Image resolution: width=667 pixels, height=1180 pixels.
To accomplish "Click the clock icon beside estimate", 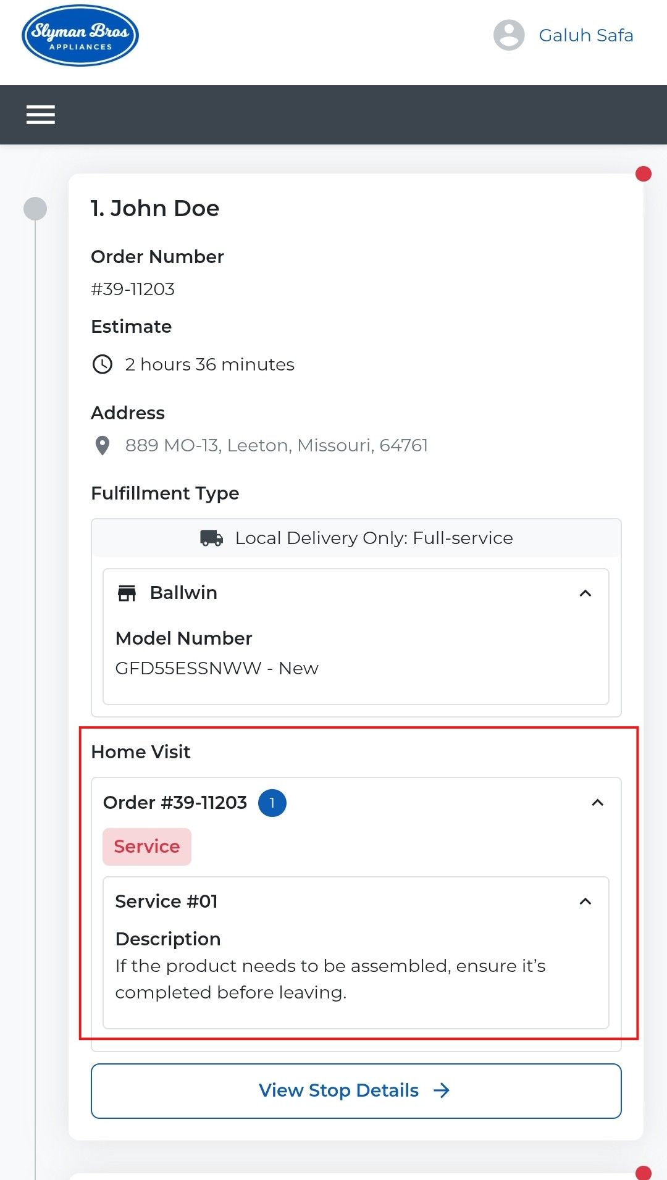I will tap(103, 364).
